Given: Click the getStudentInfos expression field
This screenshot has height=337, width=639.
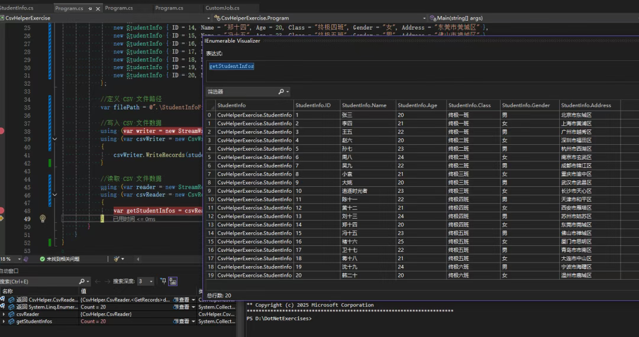Looking at the screenshot, I should 231,66.
